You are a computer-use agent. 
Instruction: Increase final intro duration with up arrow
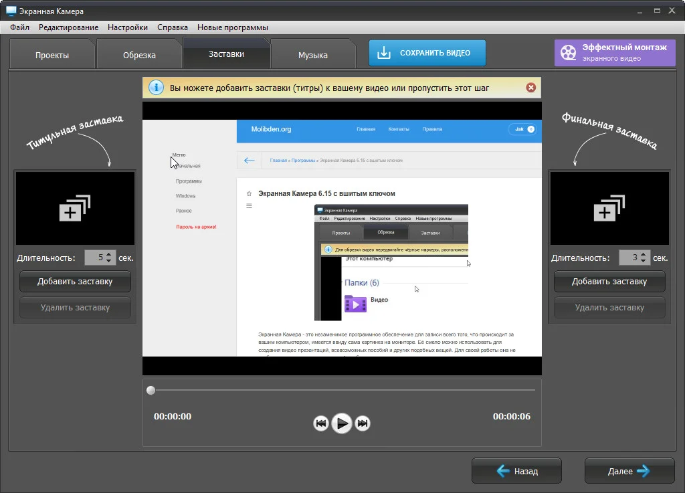[644, 254]
